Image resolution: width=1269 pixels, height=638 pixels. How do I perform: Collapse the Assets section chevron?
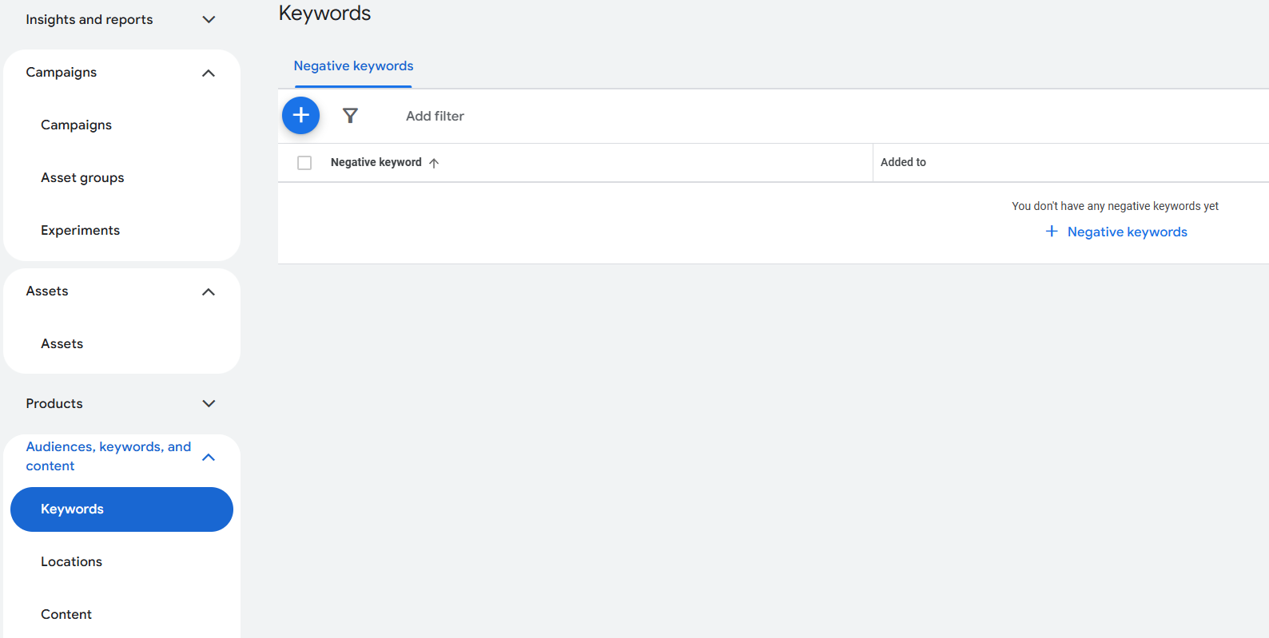pos(209,292)
